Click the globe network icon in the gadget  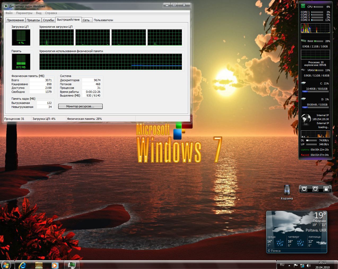pyautogui.click(x=306, y=119)
